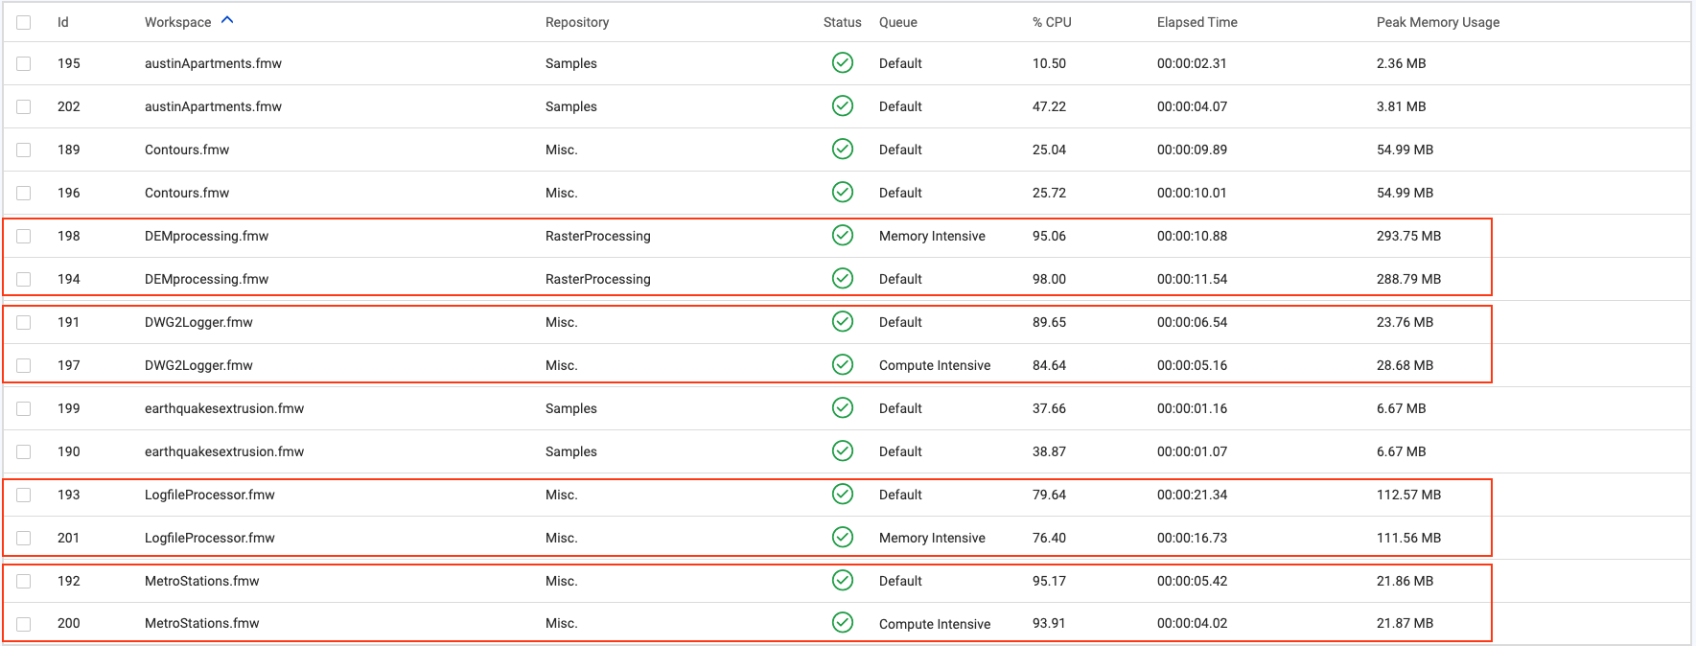This screenshot has height=646, width=1696.
Task: Check the select-all checkbox in the header
Action: [x=23, y=21]
